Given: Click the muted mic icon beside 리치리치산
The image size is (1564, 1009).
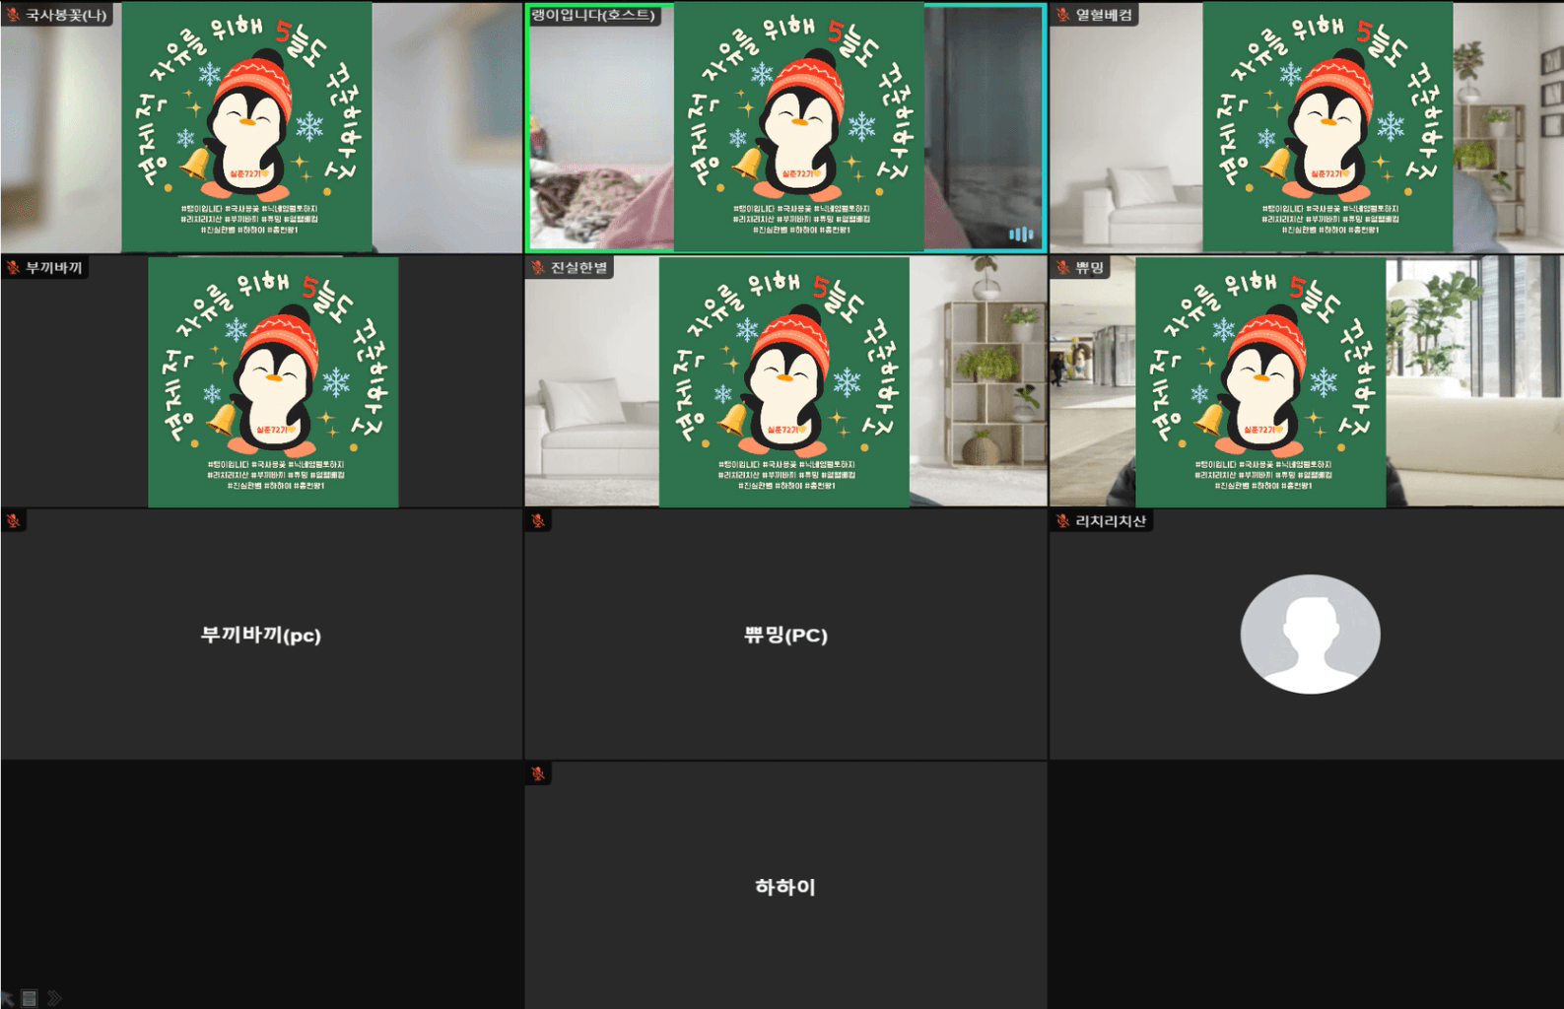Looking at the screenshot, I should tap(1063, 521).
